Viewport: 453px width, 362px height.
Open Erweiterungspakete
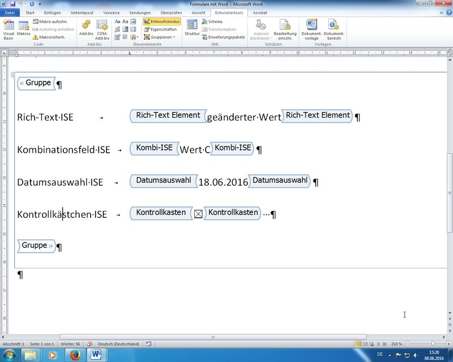(223, 37)
